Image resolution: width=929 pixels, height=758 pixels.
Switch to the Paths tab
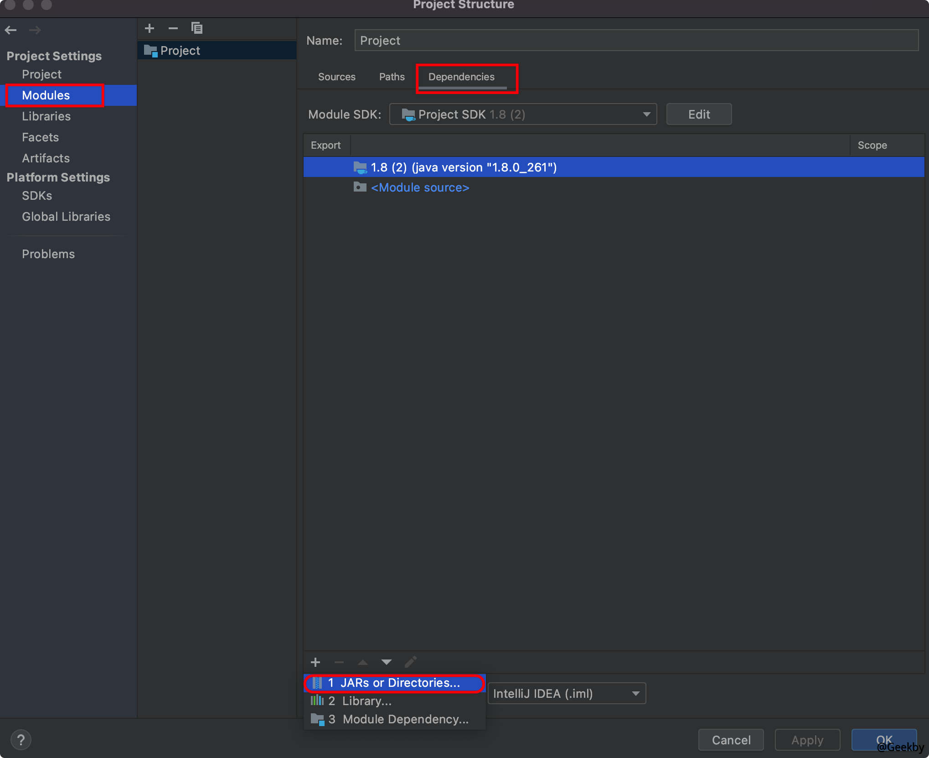(x=392, y=77)
